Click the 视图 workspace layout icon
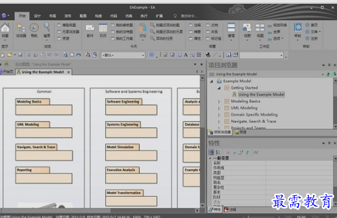Screen dimensions: 337x218 [260, 28]
